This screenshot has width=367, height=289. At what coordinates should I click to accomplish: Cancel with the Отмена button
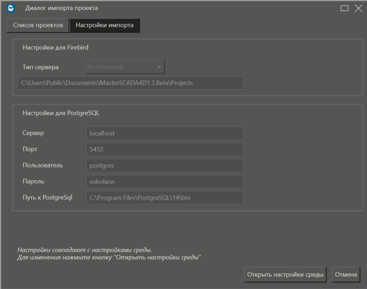[346, 274]
